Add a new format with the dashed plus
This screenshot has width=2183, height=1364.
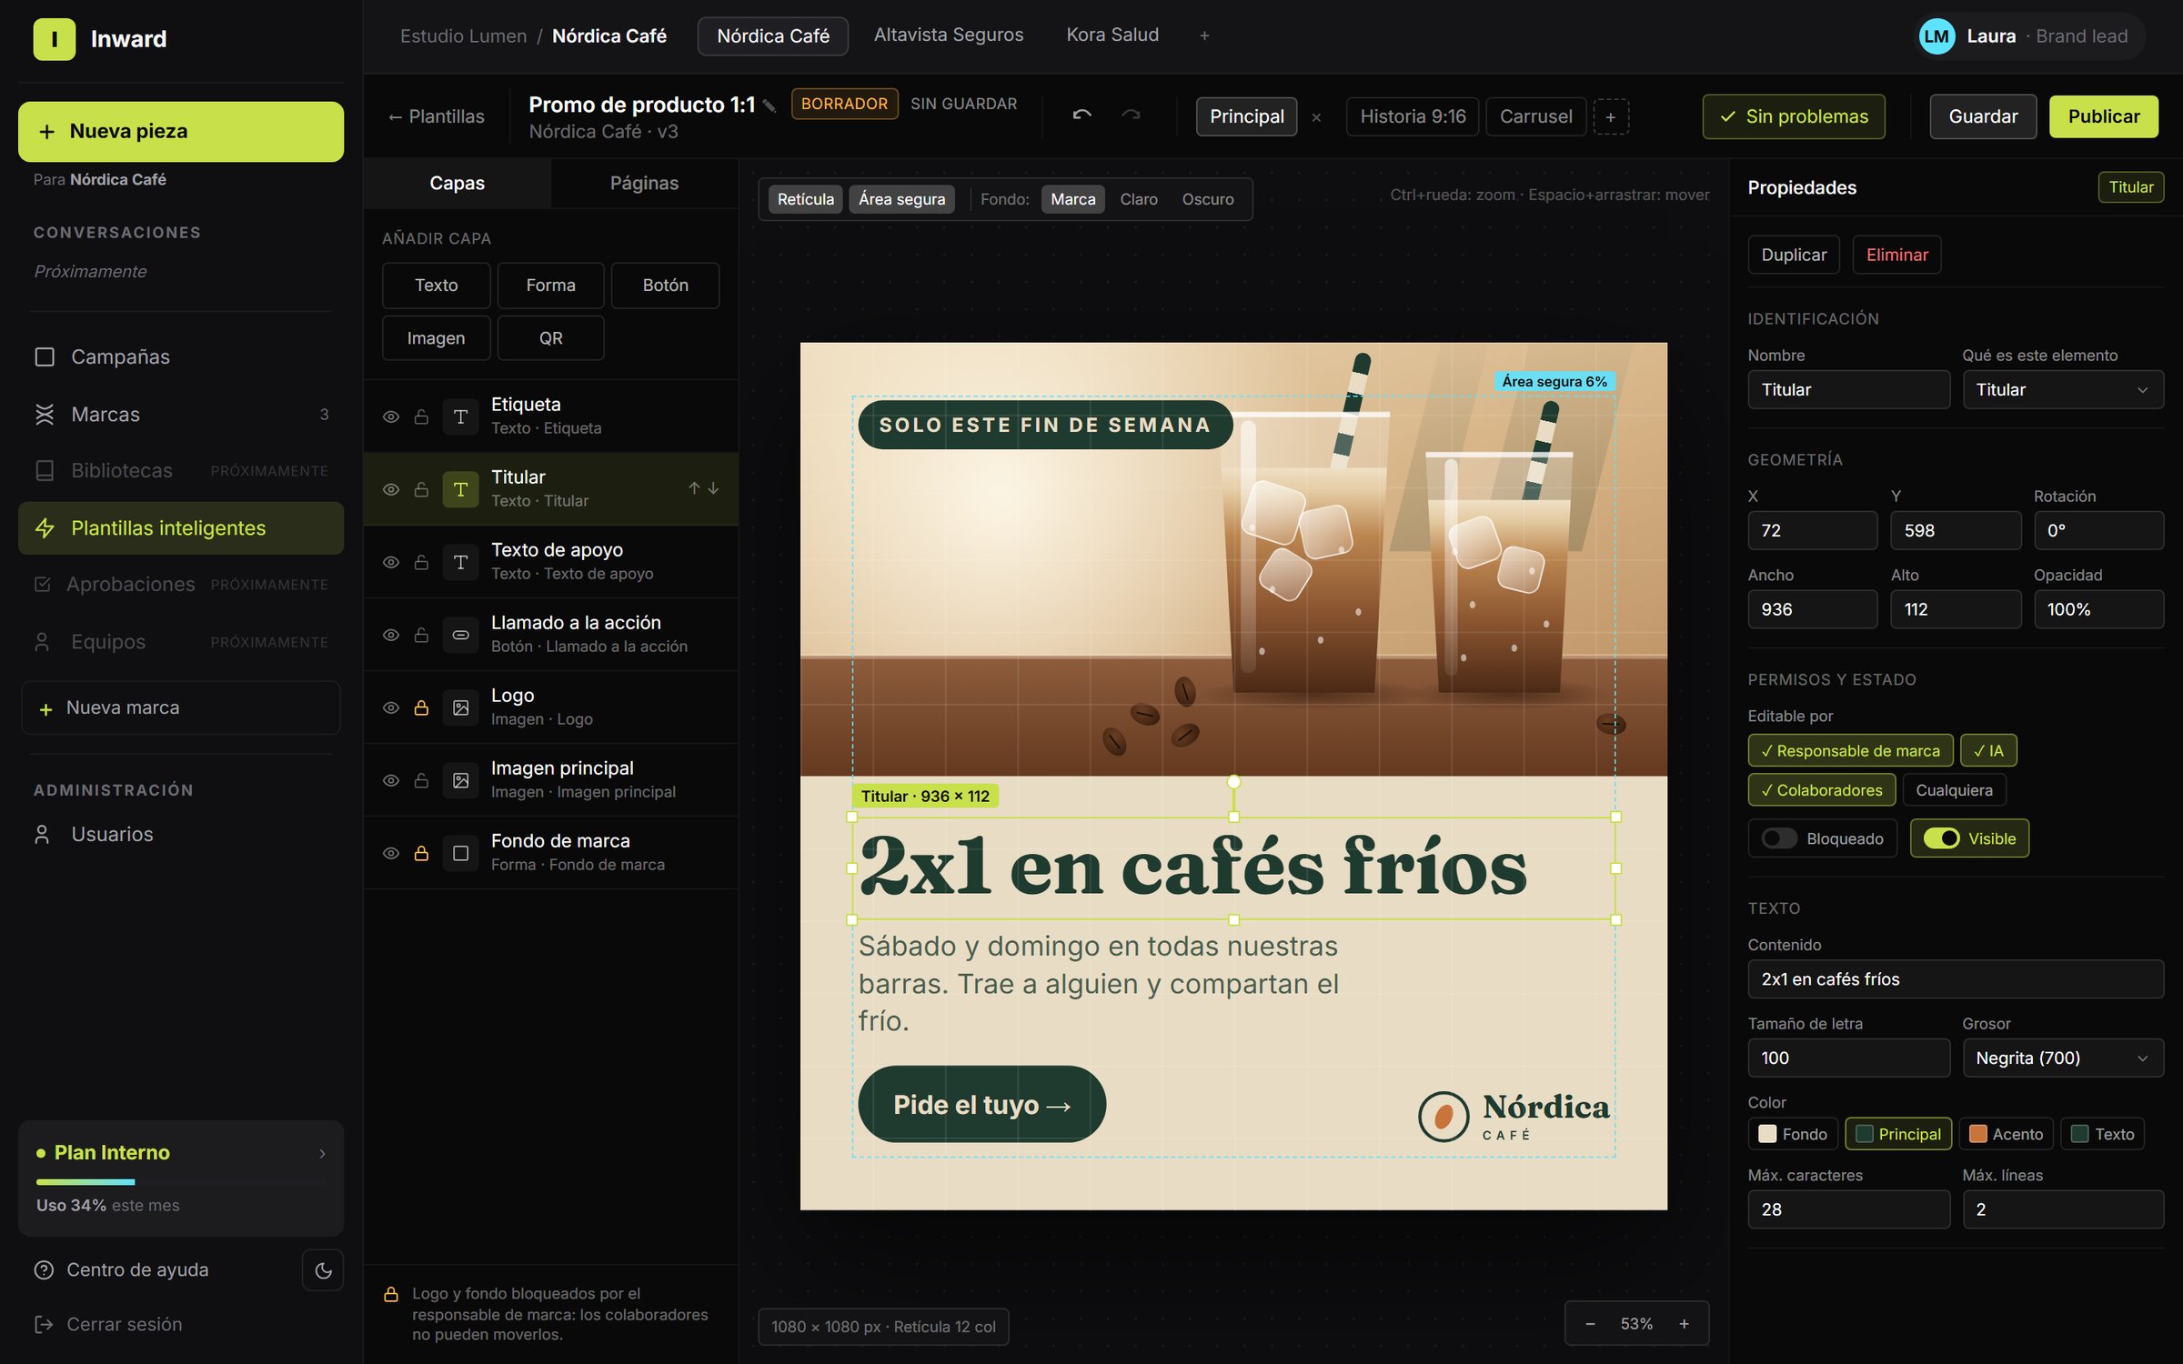click(x=1610, y=117)
